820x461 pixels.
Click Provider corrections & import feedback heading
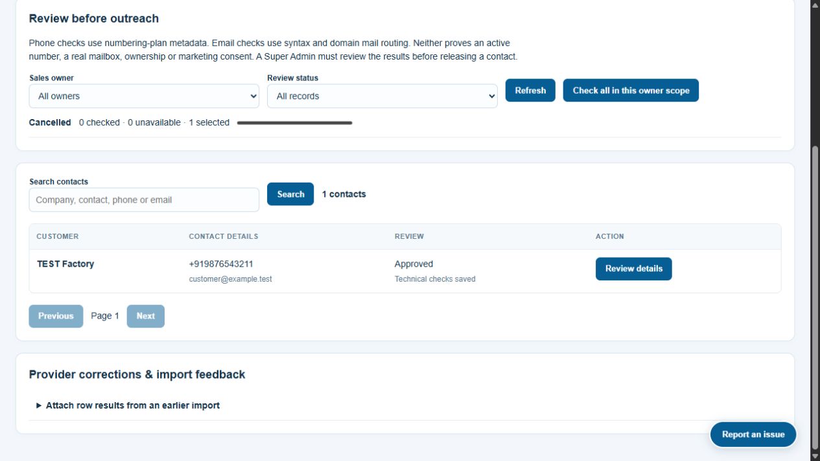pos(137,374)
